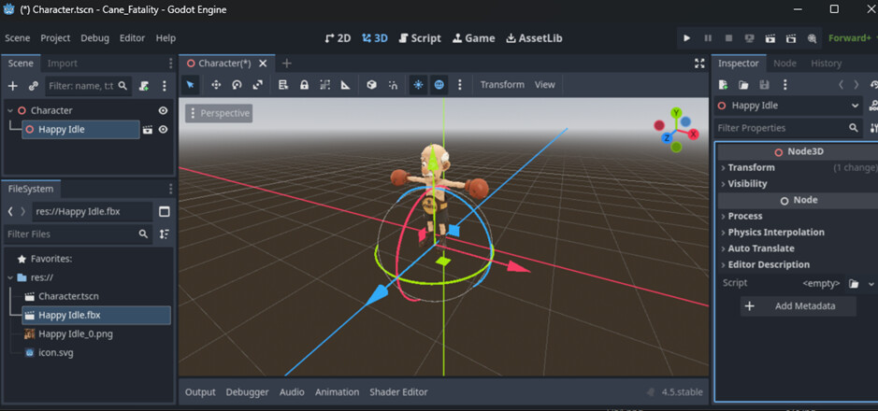This screenshot has width=878, height=411.
Task: Click the Perspective view menu button
Action: pyautogui.click(x=220, y=113)
